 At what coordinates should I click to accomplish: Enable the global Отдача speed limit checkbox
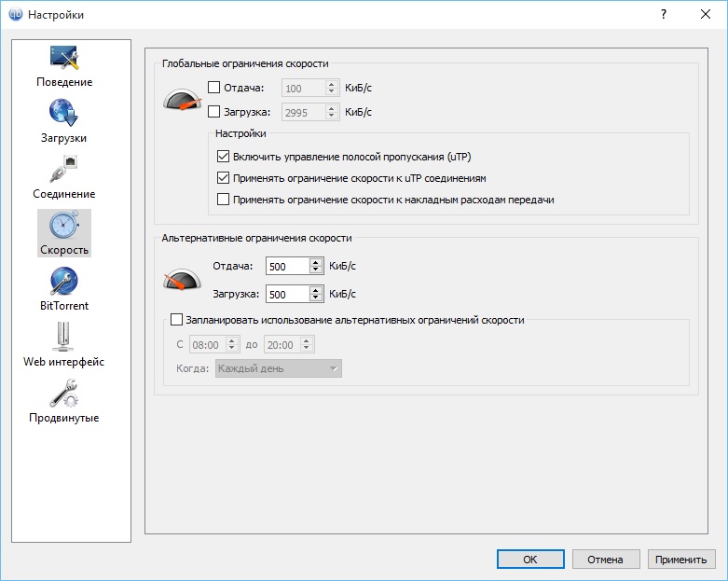214,88
